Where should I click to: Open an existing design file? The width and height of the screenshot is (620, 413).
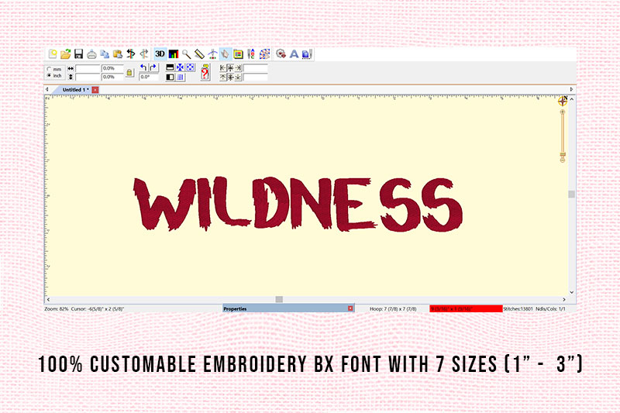coord(66,53)
